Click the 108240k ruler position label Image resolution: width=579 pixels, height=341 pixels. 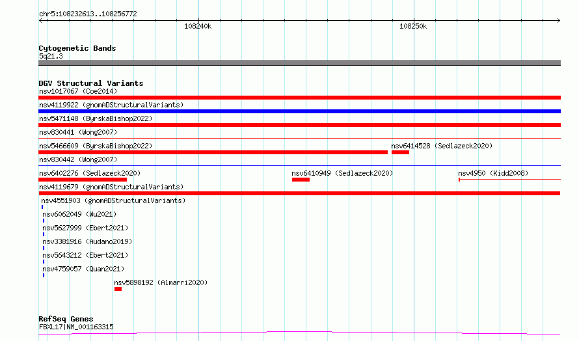click(x=198, y=26)
